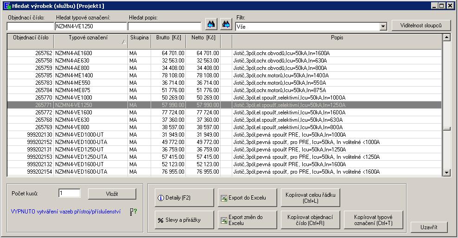
Task: Click the Počet kusů quantity field
Action: [69, 193]
